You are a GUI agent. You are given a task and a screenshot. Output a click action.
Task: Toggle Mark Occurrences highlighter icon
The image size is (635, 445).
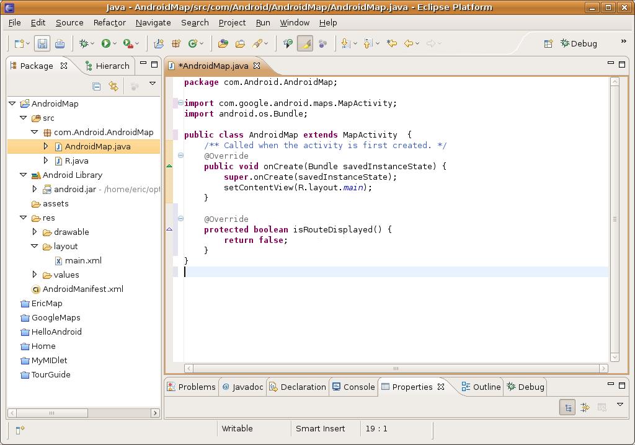(x=305, y=43)
